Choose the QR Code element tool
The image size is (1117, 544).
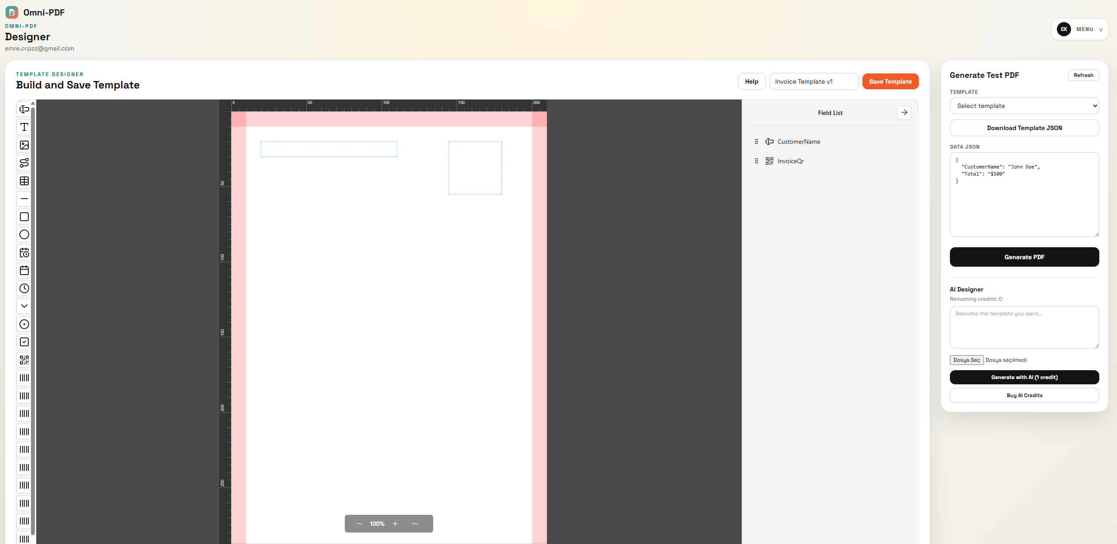click(x=23, y=360)
